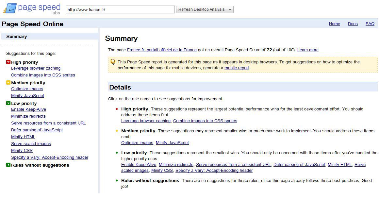
Task: Open Minify JavaScript in Details section
Action: coord(172,143)
